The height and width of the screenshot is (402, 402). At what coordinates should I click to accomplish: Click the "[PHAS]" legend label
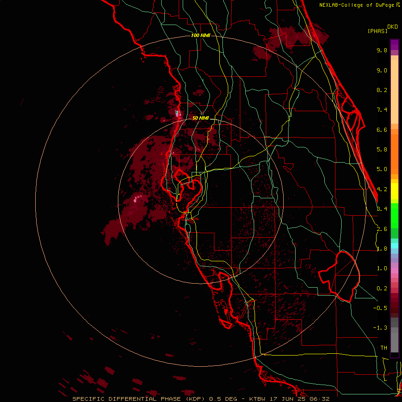coord(377,31)
